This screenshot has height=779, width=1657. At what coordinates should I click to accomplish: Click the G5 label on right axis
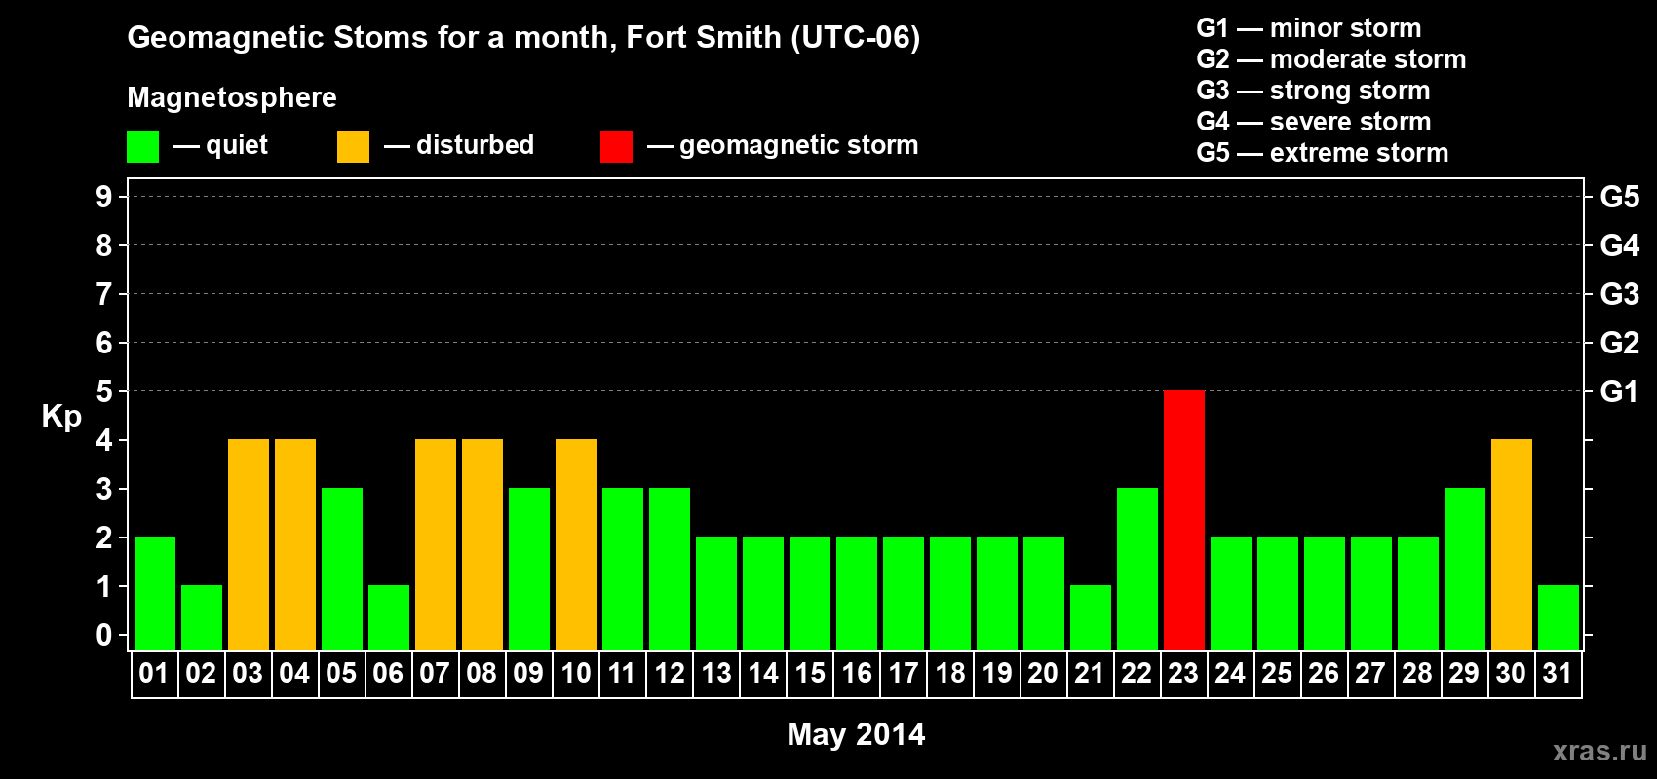(1620, 197)
